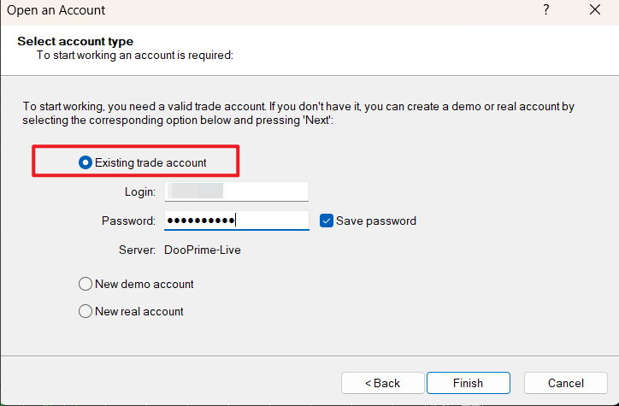Click the Finish button
The image size is (619, 406).
coord(469,383)
